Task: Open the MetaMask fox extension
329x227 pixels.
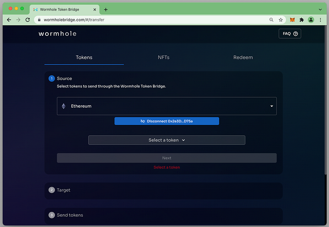Action: [x=292, y=20]
